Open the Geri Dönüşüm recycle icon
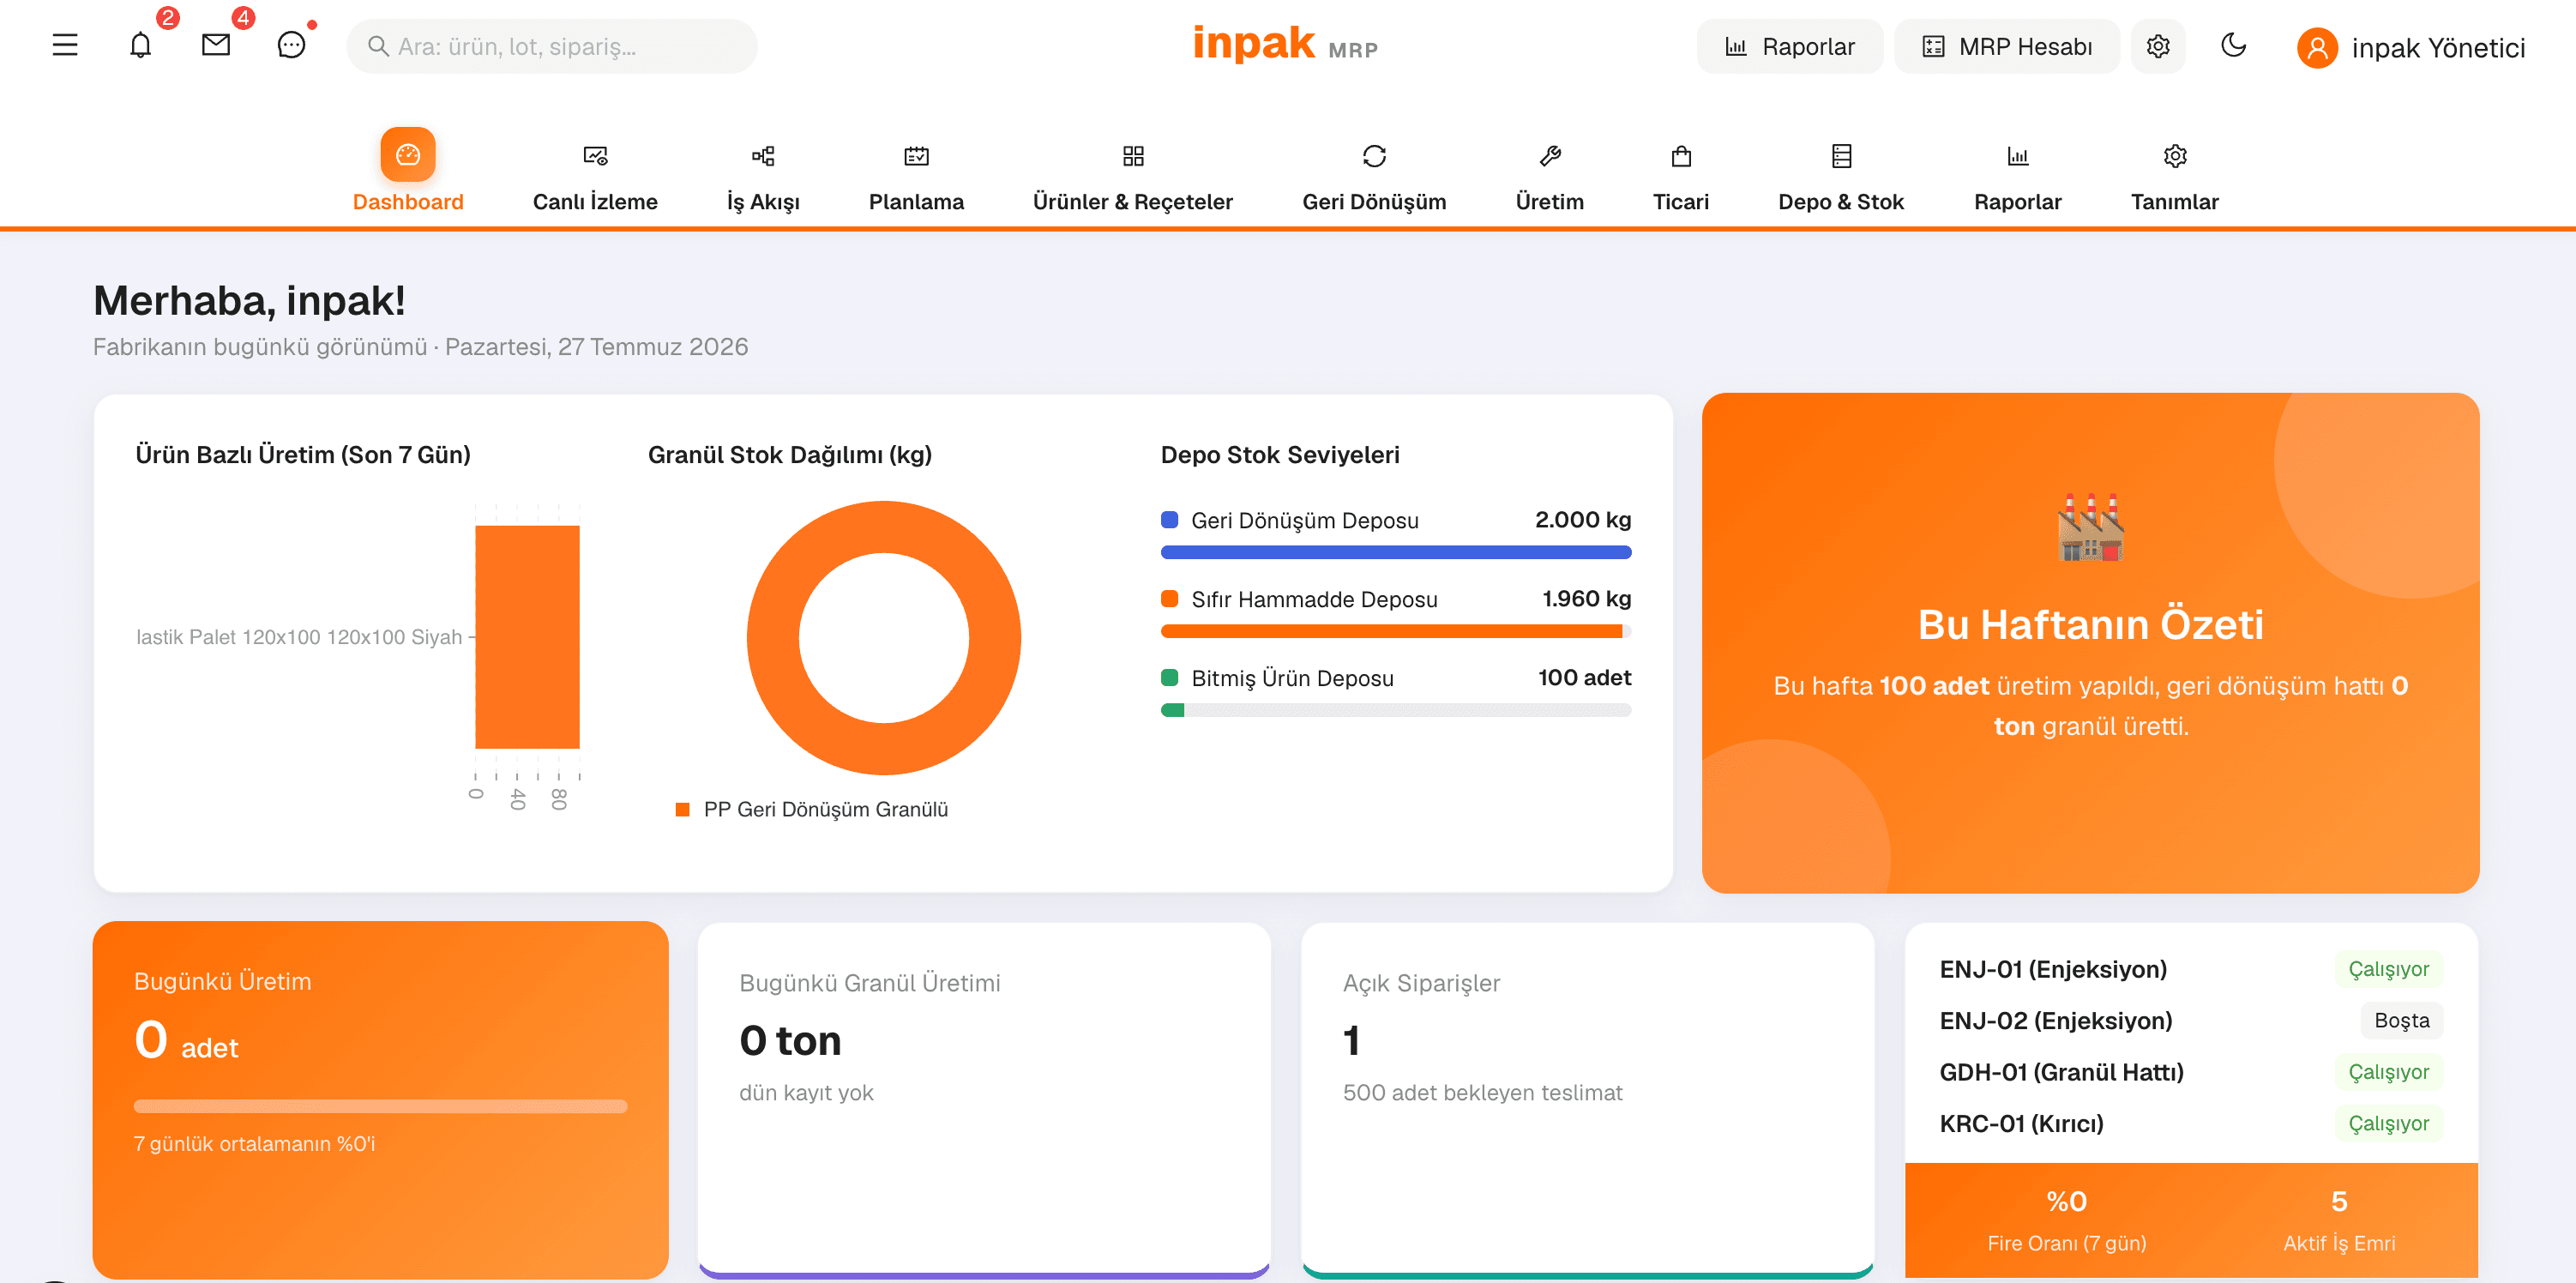This screenshot has width=2576, height=1283. 1374,156
